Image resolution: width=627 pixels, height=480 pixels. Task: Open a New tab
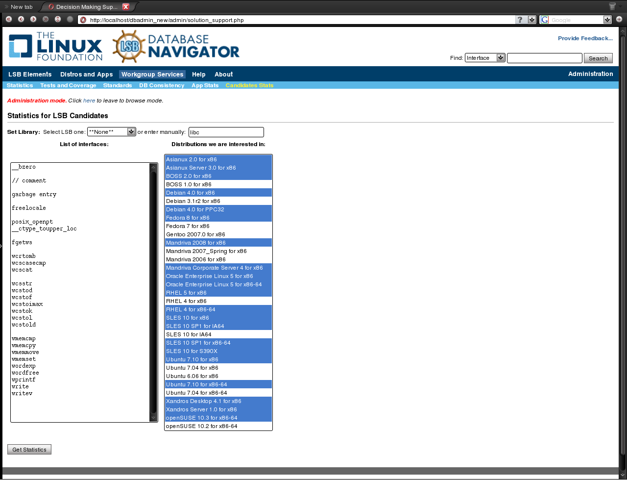[x=19, y=7]
